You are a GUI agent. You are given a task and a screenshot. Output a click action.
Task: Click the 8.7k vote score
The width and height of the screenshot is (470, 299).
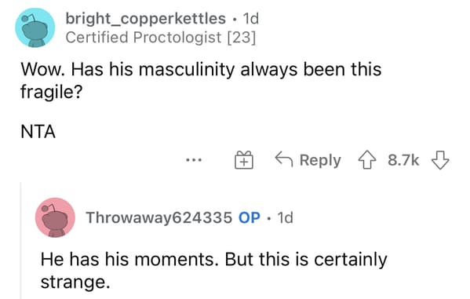point(403,160)
